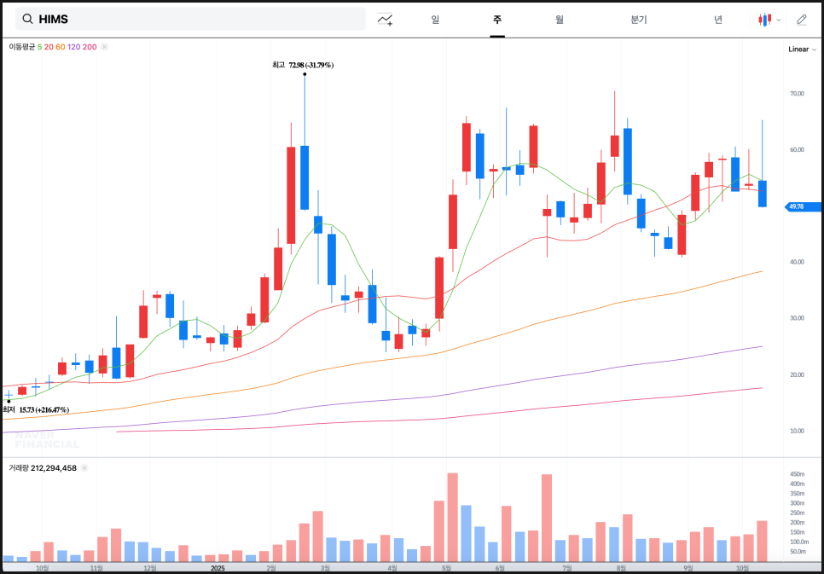Expand chart type dropdown arrow
This screenshot has width=824, height=574.
779,20
